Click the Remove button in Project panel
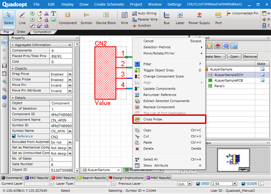 (x=250, y=57)
